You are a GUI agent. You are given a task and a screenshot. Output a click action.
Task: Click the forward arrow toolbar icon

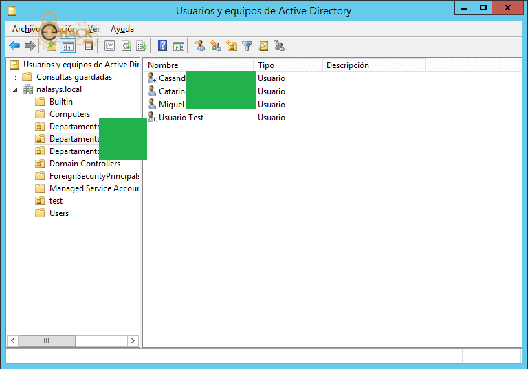tap(30, 45)
